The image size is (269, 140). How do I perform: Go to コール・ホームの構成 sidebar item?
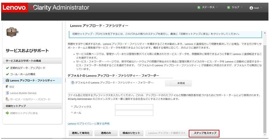tap(22, 74)
